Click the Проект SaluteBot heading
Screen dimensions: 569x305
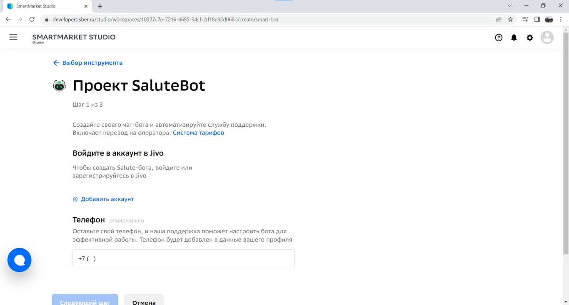(139, 85)
